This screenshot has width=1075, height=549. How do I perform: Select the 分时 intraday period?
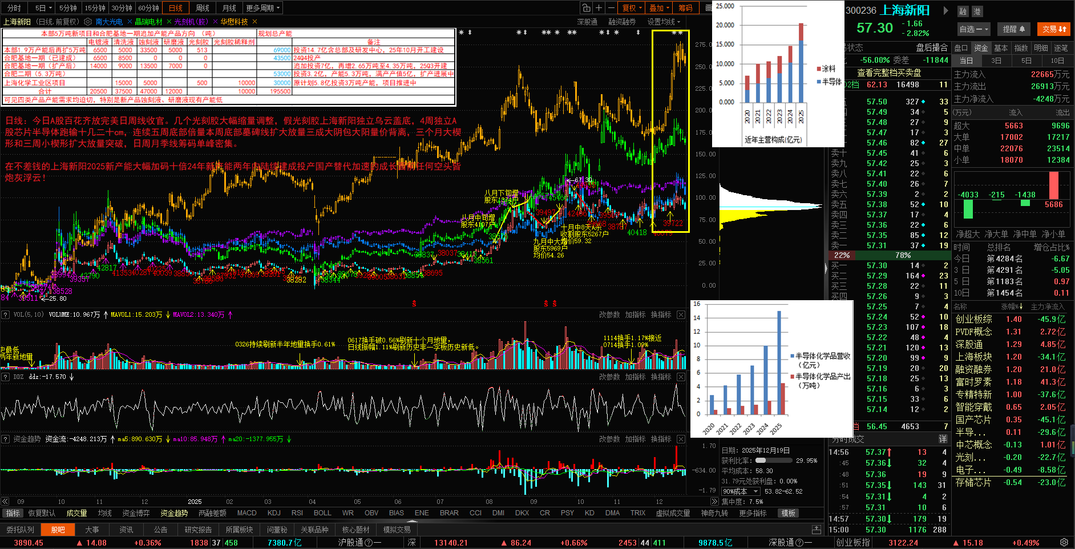14,8
